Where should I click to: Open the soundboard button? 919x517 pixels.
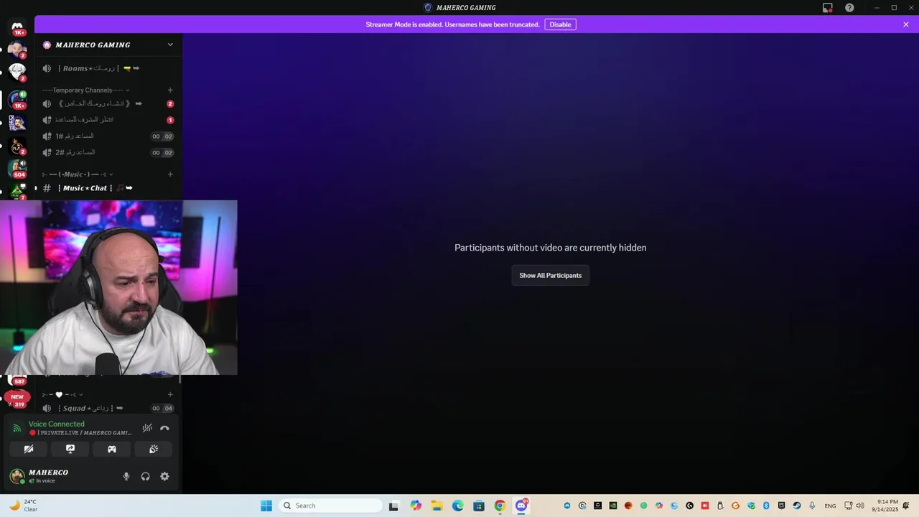point(154,449)
